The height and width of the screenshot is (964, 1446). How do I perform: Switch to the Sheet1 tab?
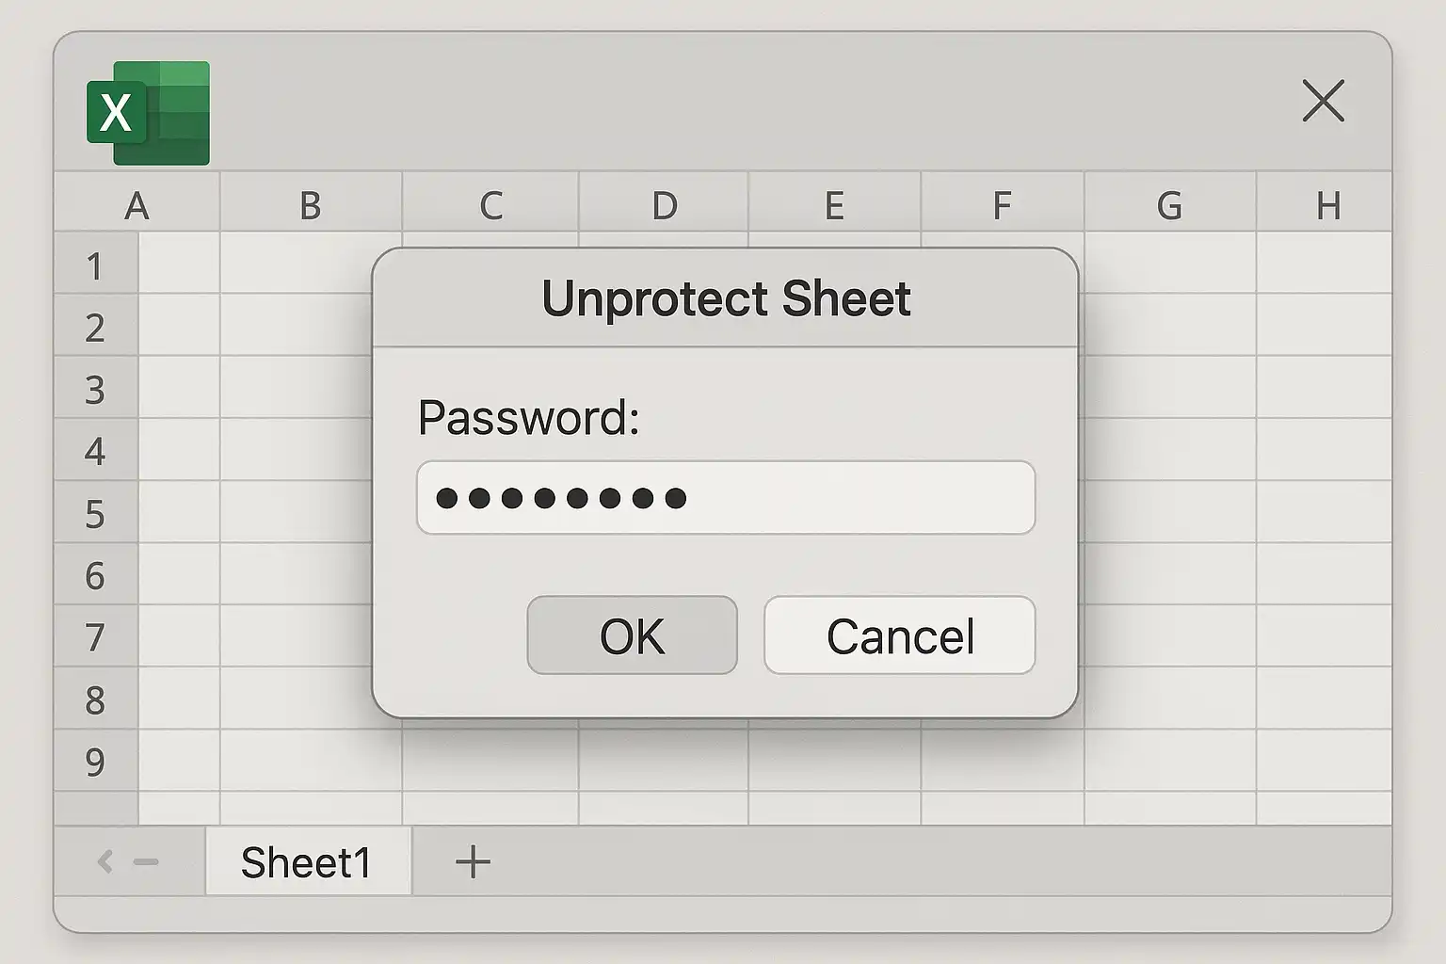point(308,861)
